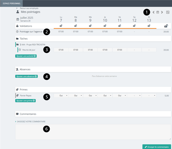Click Ajouter une absence button
This screenshot has width=172, height=149.
26,76
